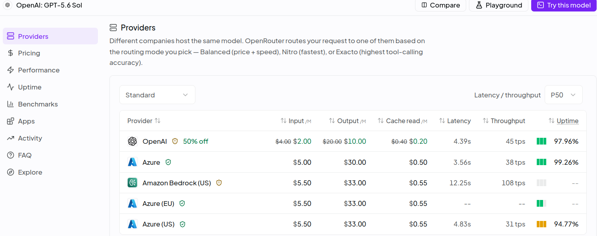Click the shield icon next to OpenAI
Viewport: 597px width, 236px height.
point(175,141)
